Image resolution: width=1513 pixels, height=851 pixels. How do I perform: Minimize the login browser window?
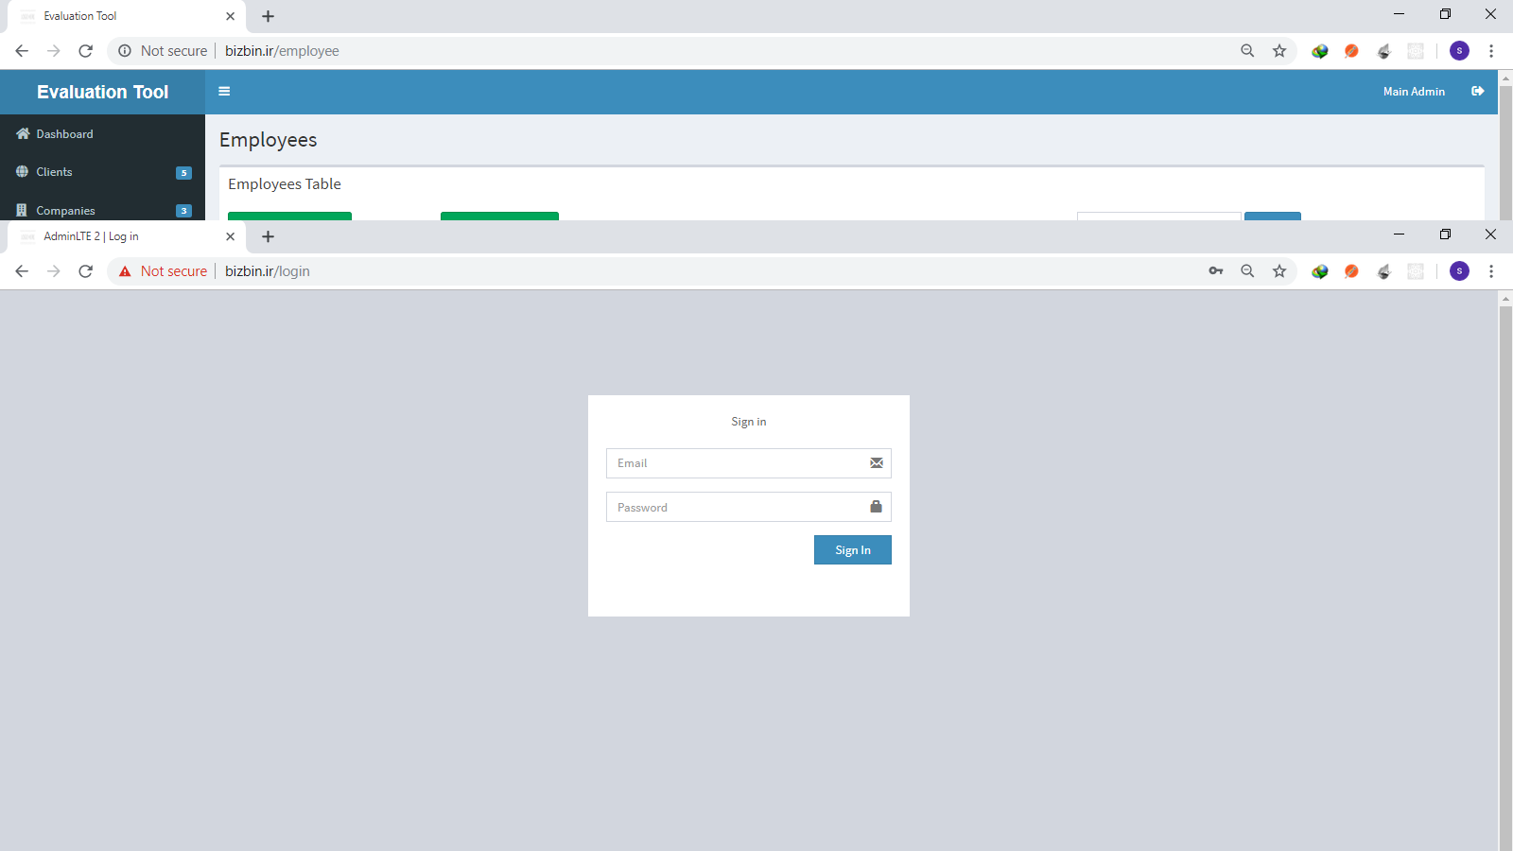coord(1399,234)
